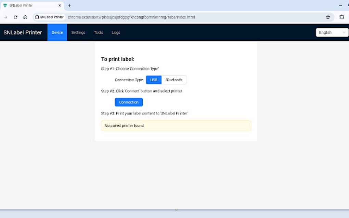Select the Device navigation item

(x=57, y=32)
